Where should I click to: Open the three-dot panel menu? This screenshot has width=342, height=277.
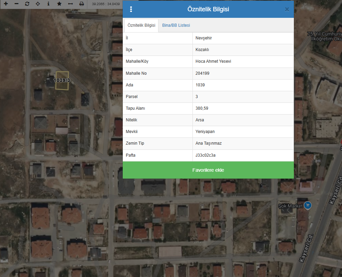(x=131, y=9)
